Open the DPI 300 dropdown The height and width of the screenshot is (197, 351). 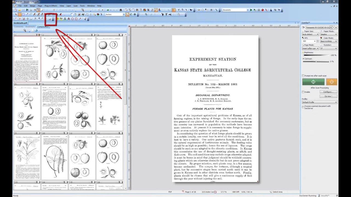(309, 41)
